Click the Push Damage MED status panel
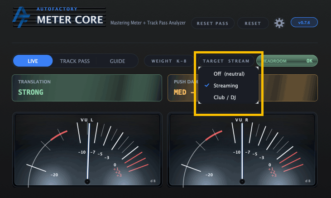Image resolution: width=331 pixels, height=198 pixels. click(243, 88)
